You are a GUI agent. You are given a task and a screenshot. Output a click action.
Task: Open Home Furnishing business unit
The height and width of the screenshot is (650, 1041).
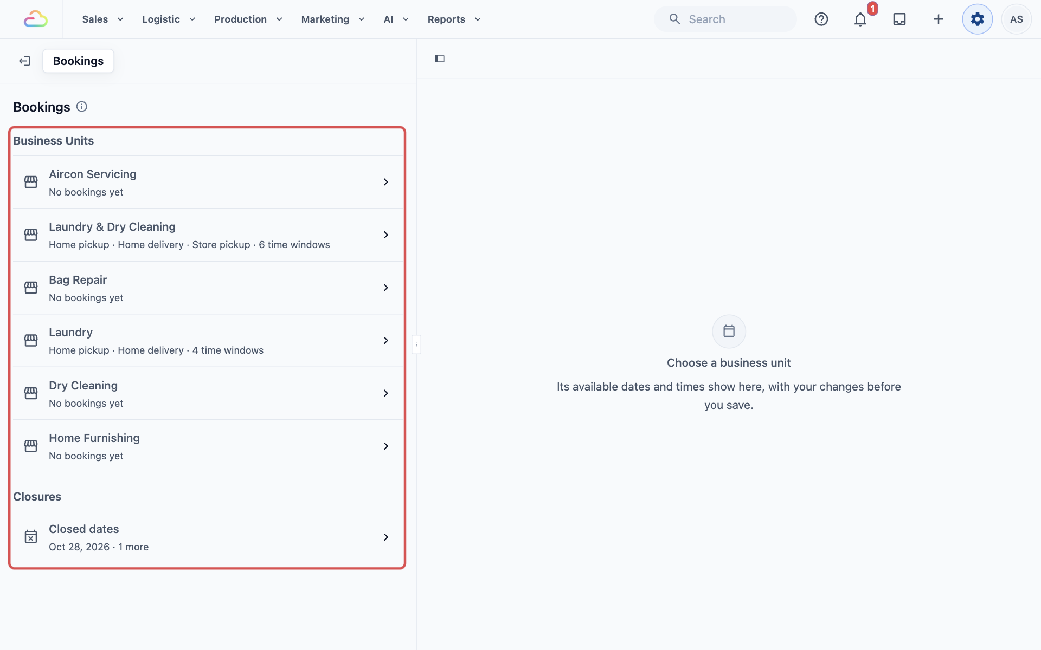coord(208,446)
